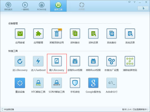
Task: Click 卸载预装应用 trash can icon
Action: pyautogui.click(x=56, y=34)
